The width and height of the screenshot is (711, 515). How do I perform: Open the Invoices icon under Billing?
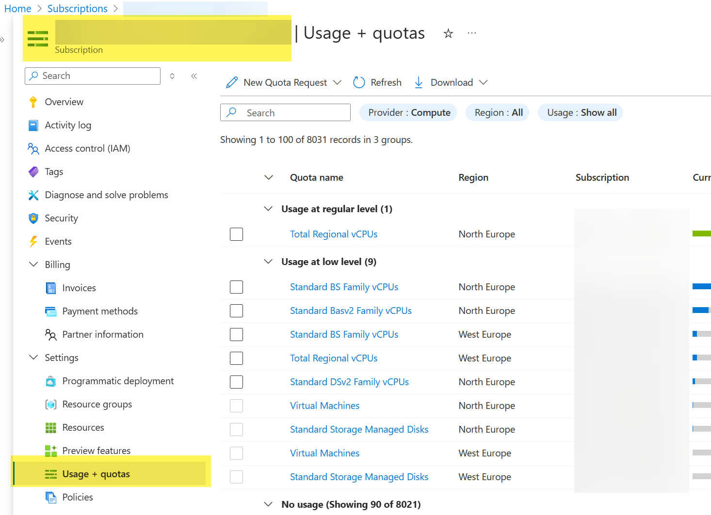tap(51, 288)
